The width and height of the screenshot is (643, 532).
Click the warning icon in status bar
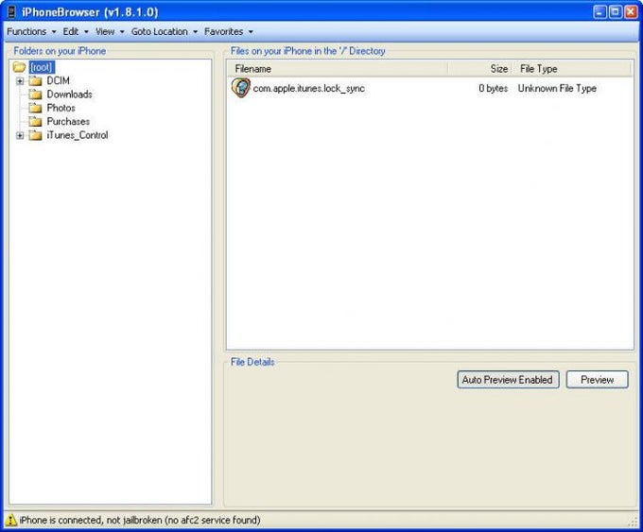[10, 520]
